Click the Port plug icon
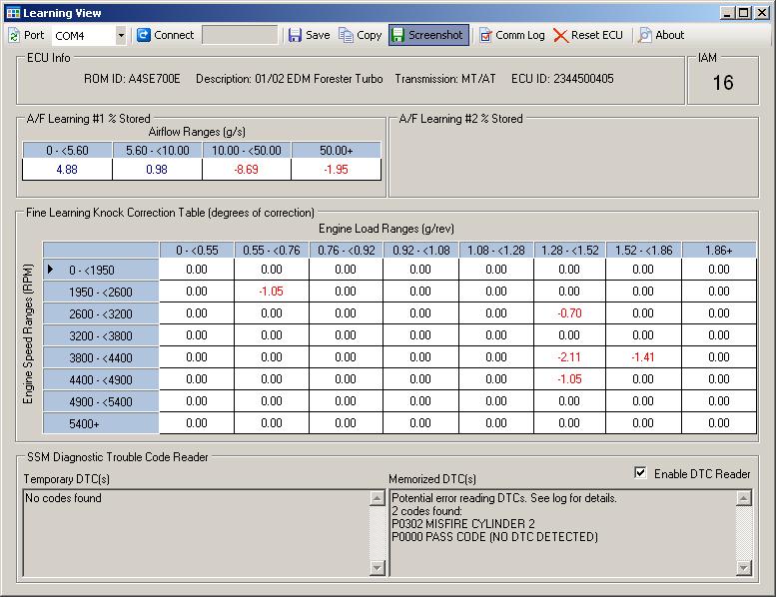Image resolution: width=776 pixels, height=597 pixels. click(13, 35)
